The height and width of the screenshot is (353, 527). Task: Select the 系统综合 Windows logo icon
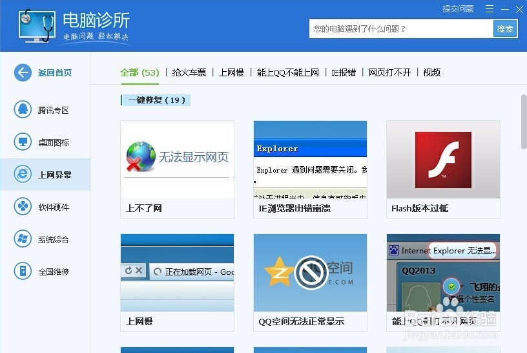(x=23, y=239)
